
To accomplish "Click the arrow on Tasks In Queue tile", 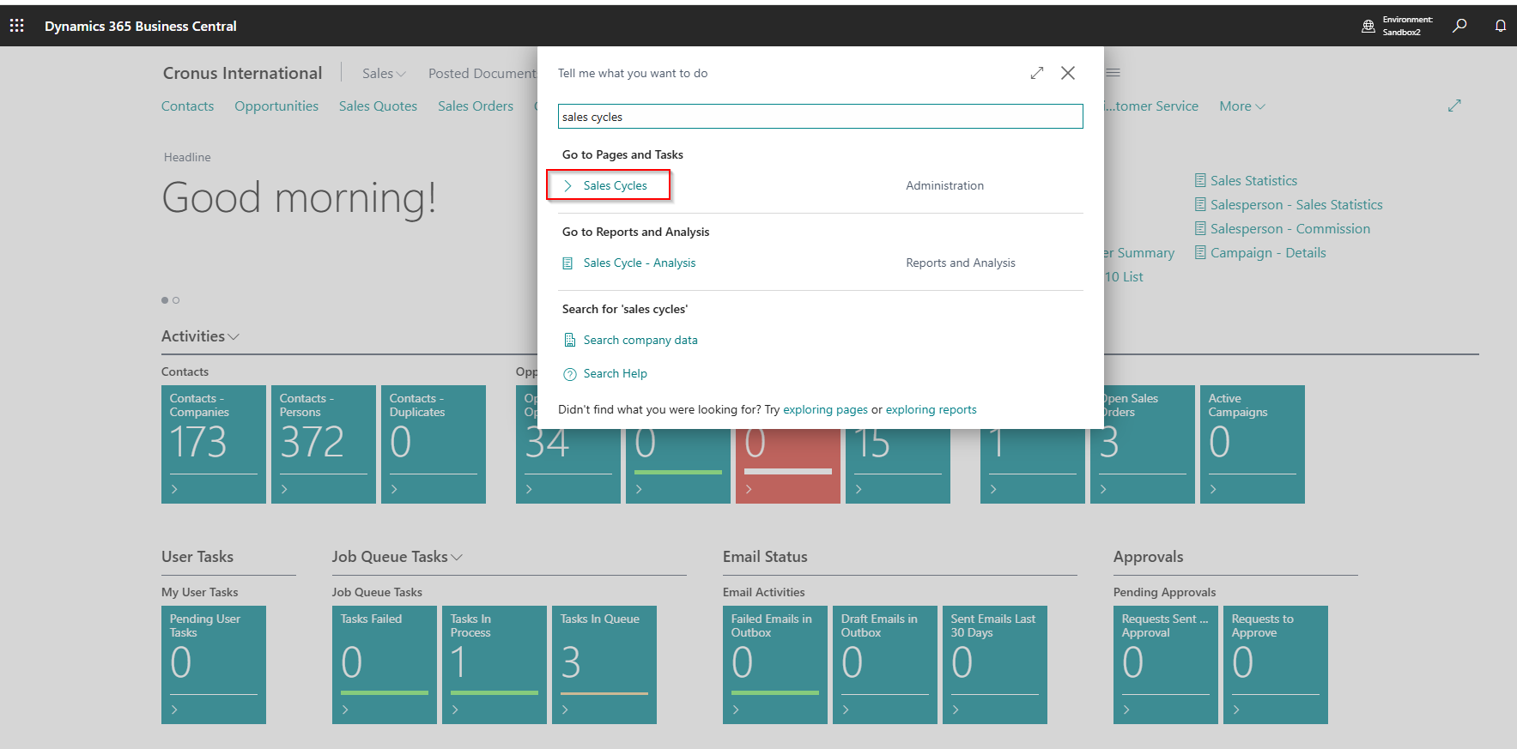I will [565, 710].
